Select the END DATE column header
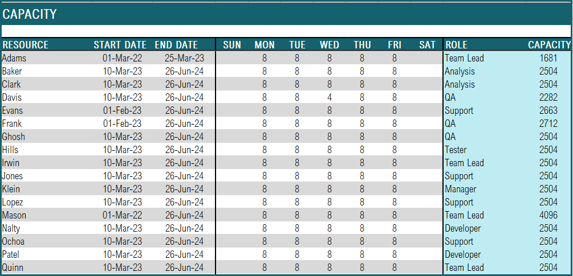The width and height of the screenshot is (573, 276). tap(176, 45)
